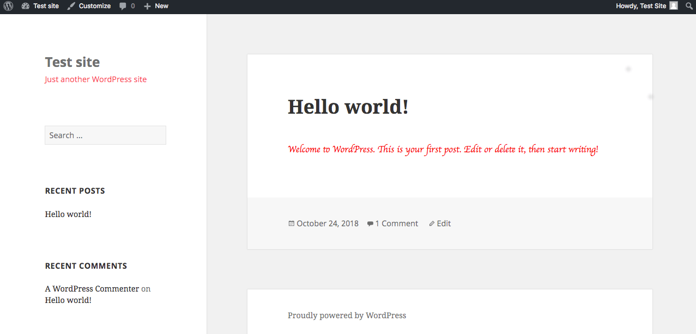
Task: Open the comments bubble in admin bar
Action: 127,6
